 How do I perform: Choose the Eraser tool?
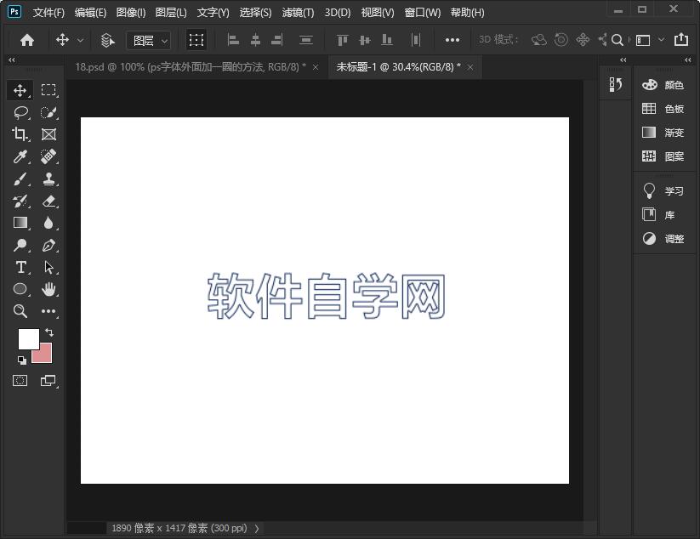pos(48,201)
